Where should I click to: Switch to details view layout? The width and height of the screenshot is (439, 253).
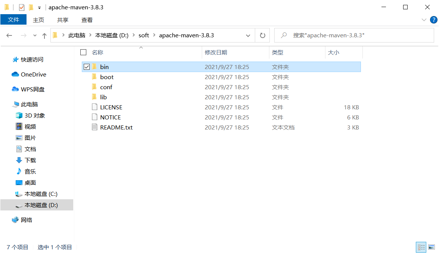[421, 247]
